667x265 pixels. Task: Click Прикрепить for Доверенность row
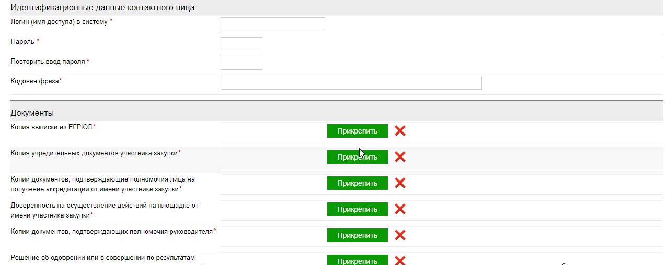click(357, 209)
